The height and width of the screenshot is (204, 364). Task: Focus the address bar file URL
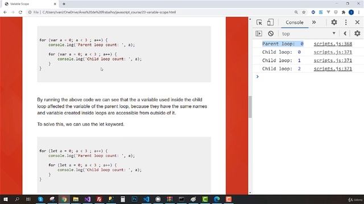(x=109, y=12)
